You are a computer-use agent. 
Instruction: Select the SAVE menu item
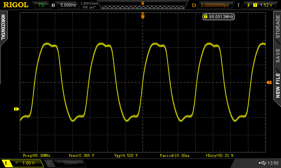[277, 55]
